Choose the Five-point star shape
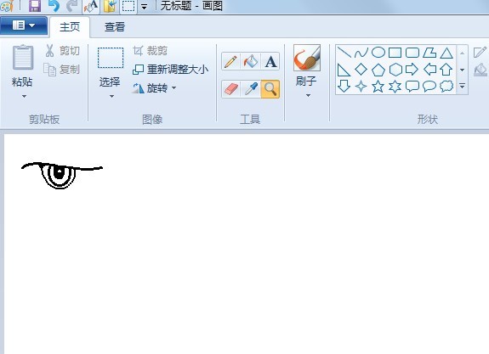The image size is (489, 354). (x=378, y=87)
